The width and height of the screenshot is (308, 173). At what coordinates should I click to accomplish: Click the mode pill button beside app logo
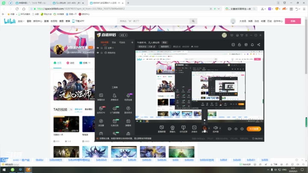(x=123, y=35)
